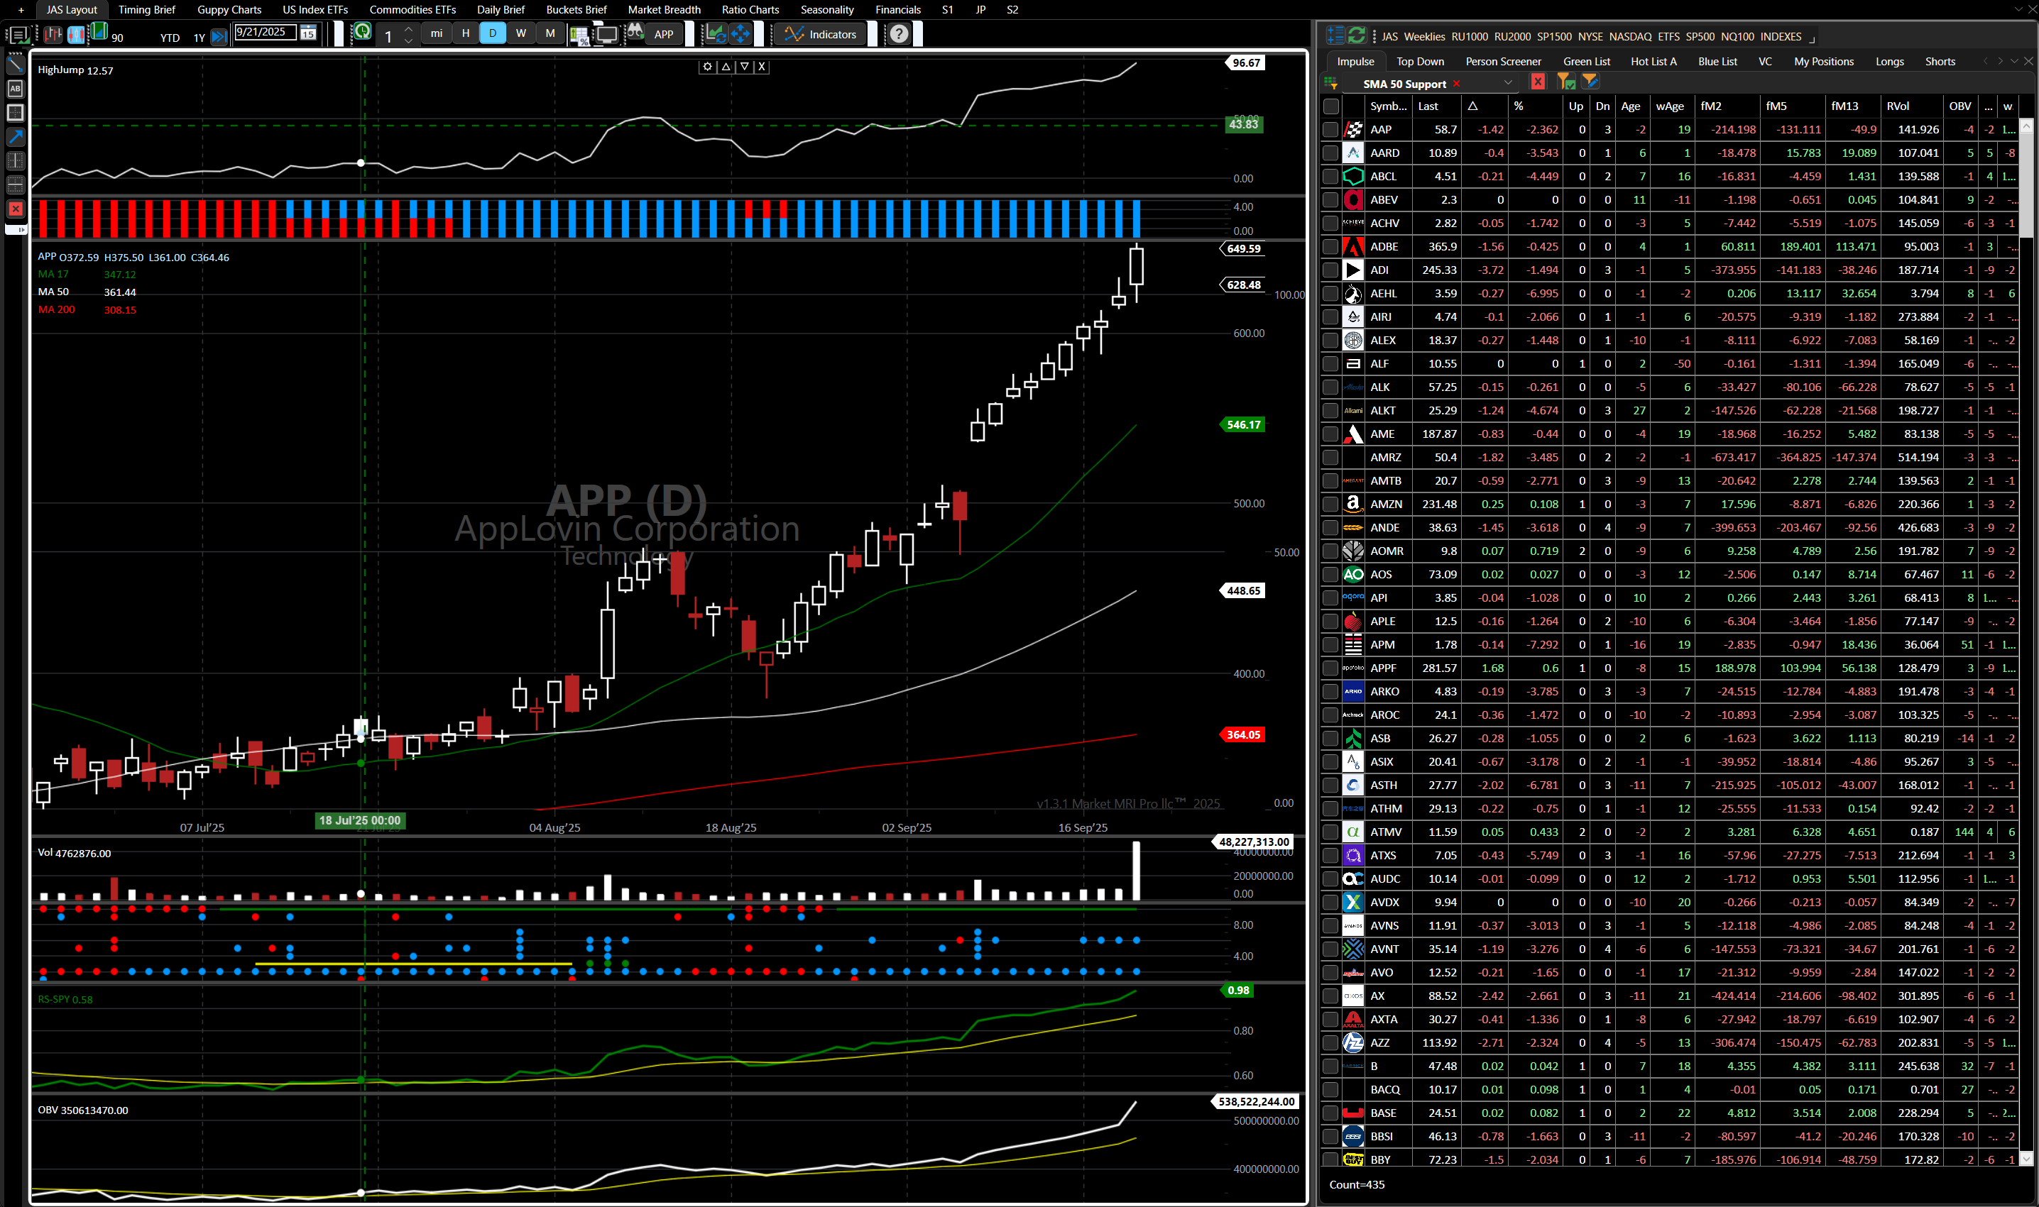The height and width of the screenshot is (1207, 2039).
Task: Click the green refresh watchlist icon
Action: [x=1356, y=35]
